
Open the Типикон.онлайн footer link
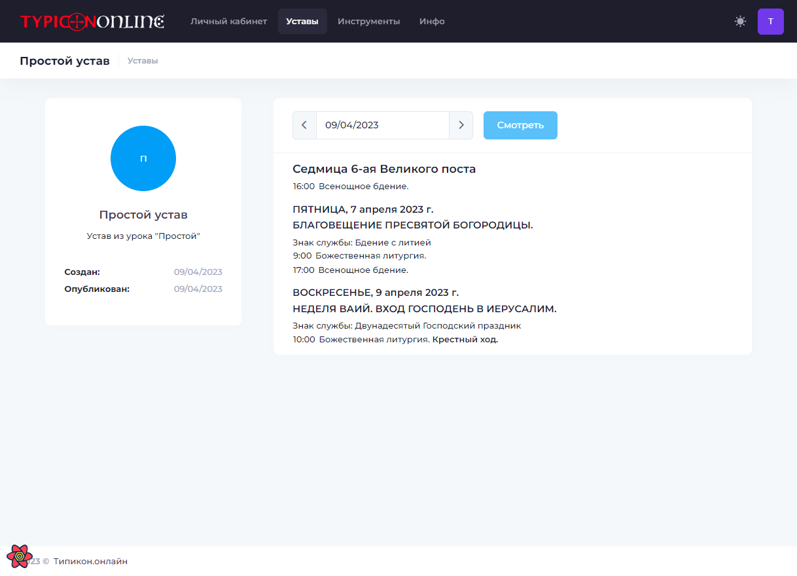coord(90,561)
